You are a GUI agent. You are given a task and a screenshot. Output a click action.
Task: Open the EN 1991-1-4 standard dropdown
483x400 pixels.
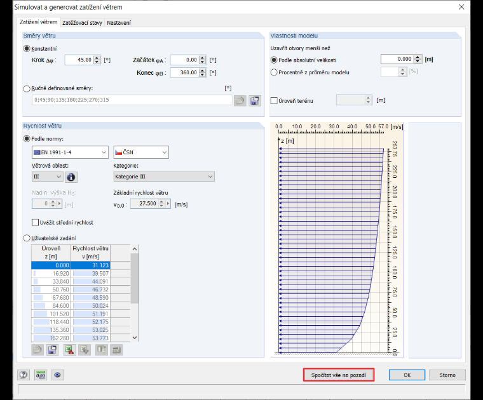pos(70,152)
